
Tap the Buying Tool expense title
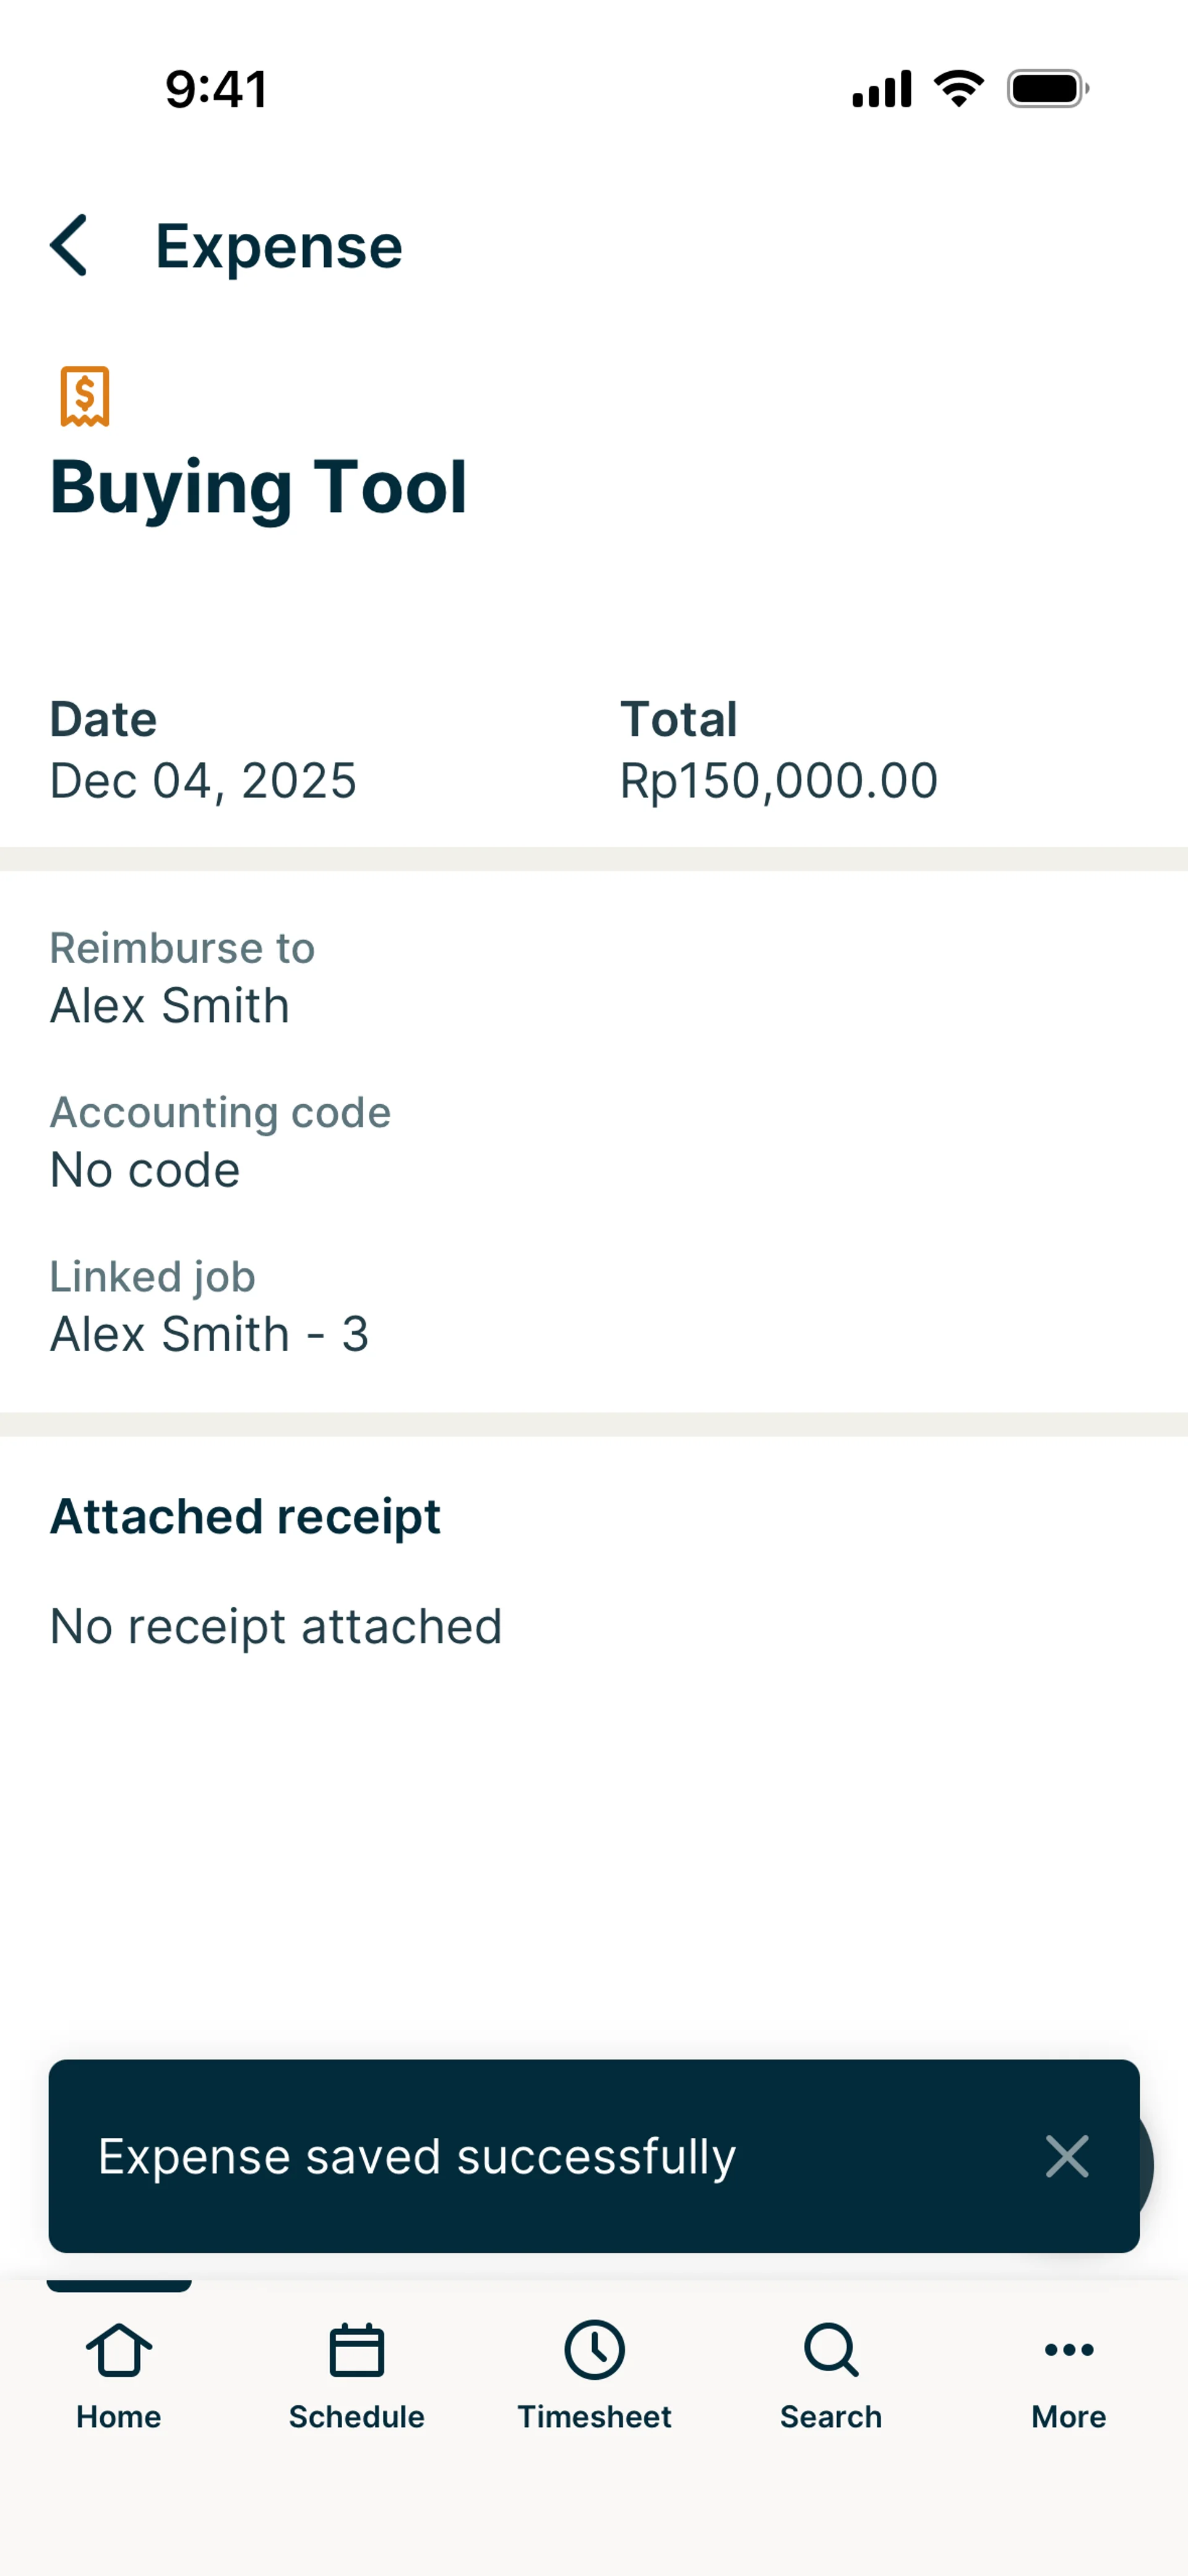(258, 487)
